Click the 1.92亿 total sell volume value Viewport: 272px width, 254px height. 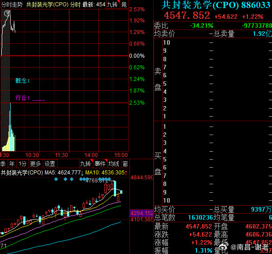tap(262, 34)
